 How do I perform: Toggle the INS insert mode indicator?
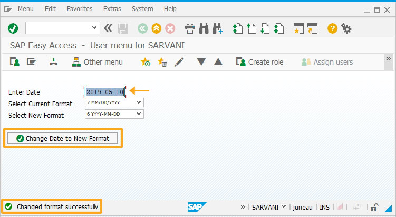pos(324,208)
